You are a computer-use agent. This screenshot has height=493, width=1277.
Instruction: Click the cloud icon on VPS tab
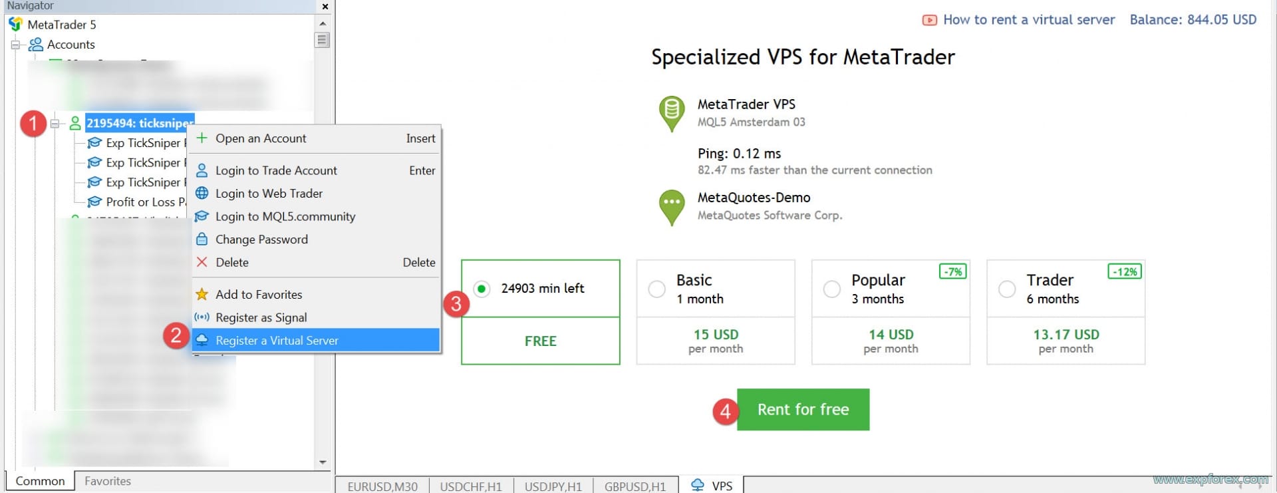[x=697, y=485]
